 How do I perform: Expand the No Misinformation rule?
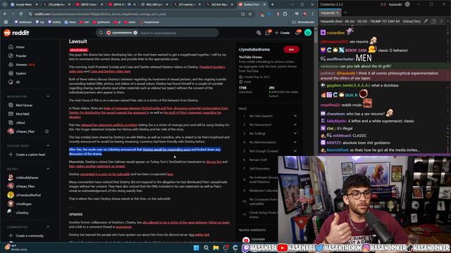[295, 142]
